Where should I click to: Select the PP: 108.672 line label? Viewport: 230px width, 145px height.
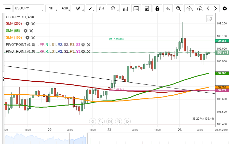pos(117,89)
